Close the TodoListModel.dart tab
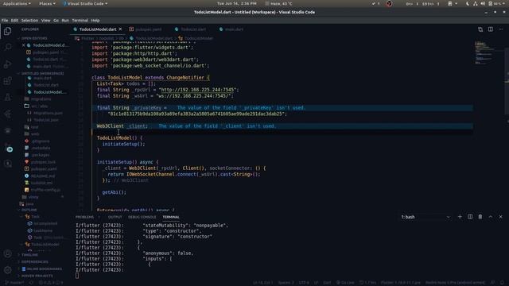The height and width of the screenshot is (286, 509). click(x=120, y=29)
